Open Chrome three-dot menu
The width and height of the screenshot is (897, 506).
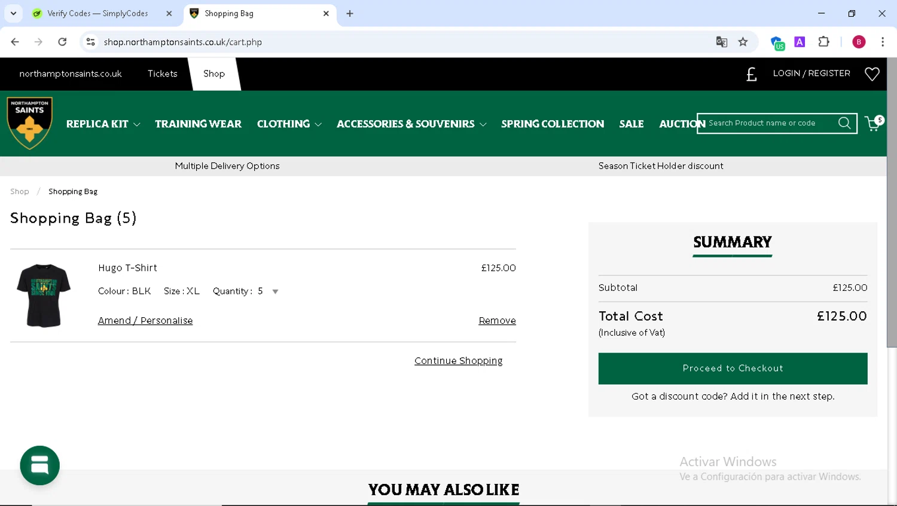click(883, 42)
